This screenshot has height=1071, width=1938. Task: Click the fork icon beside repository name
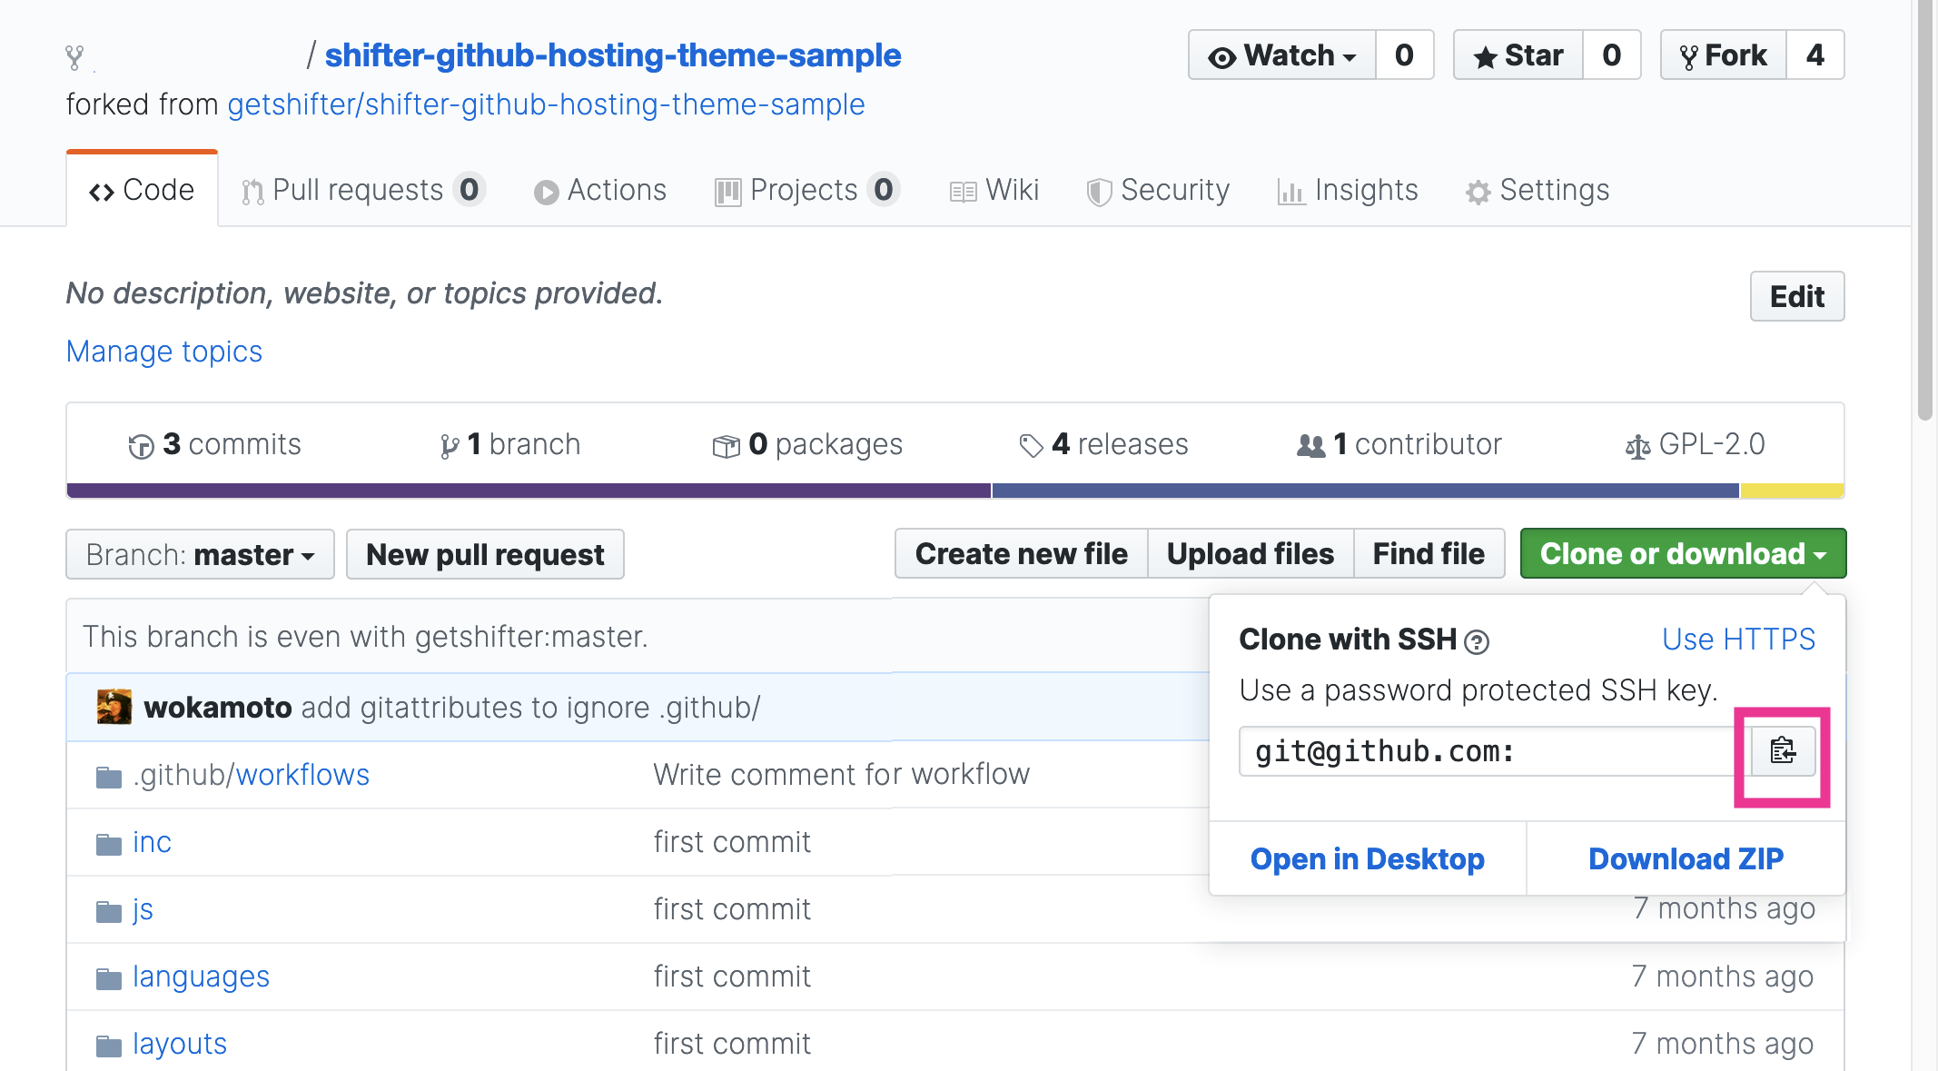coord(74,57)
